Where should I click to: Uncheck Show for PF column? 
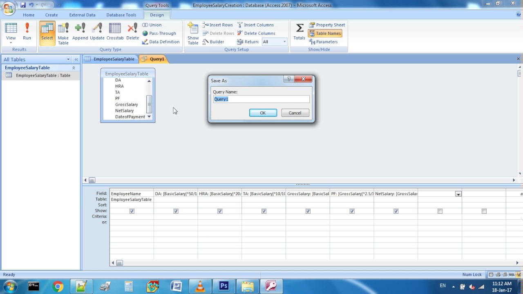coord(352,211)
